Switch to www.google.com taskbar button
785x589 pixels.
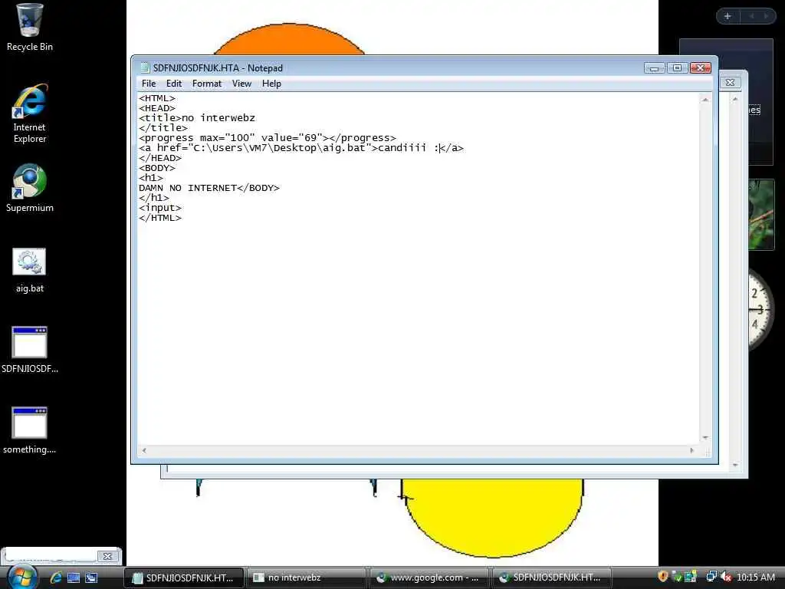pyautogui.click(x=429, y=577)
